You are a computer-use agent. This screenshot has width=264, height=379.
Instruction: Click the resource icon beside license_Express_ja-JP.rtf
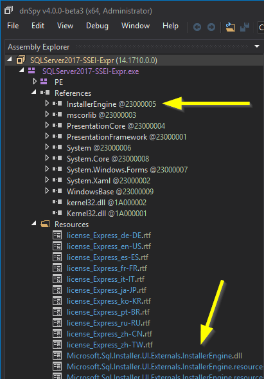(x=57, y=290)
